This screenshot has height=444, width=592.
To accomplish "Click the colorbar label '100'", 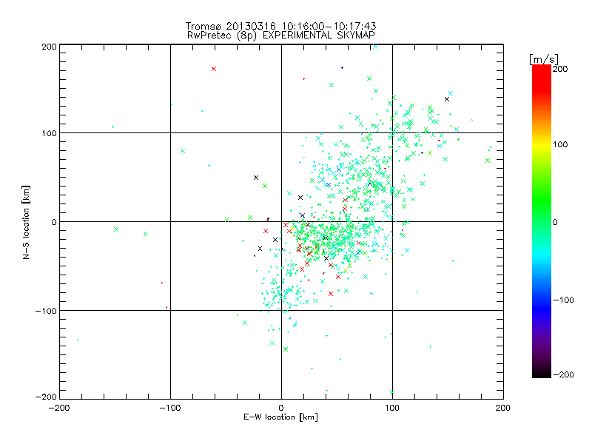I will 560,144.
